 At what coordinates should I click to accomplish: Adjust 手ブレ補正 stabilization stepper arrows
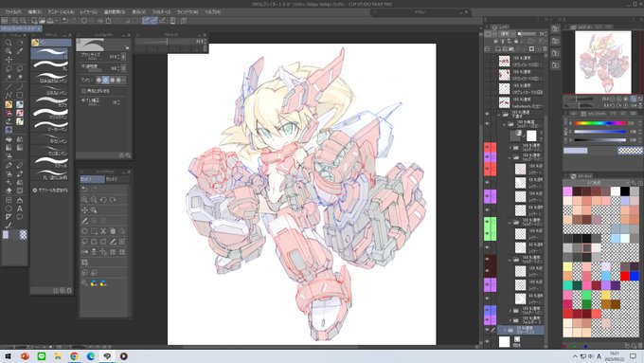118,102
